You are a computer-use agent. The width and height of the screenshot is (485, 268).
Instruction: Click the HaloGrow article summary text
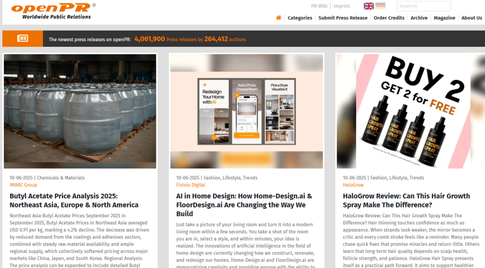411,240
